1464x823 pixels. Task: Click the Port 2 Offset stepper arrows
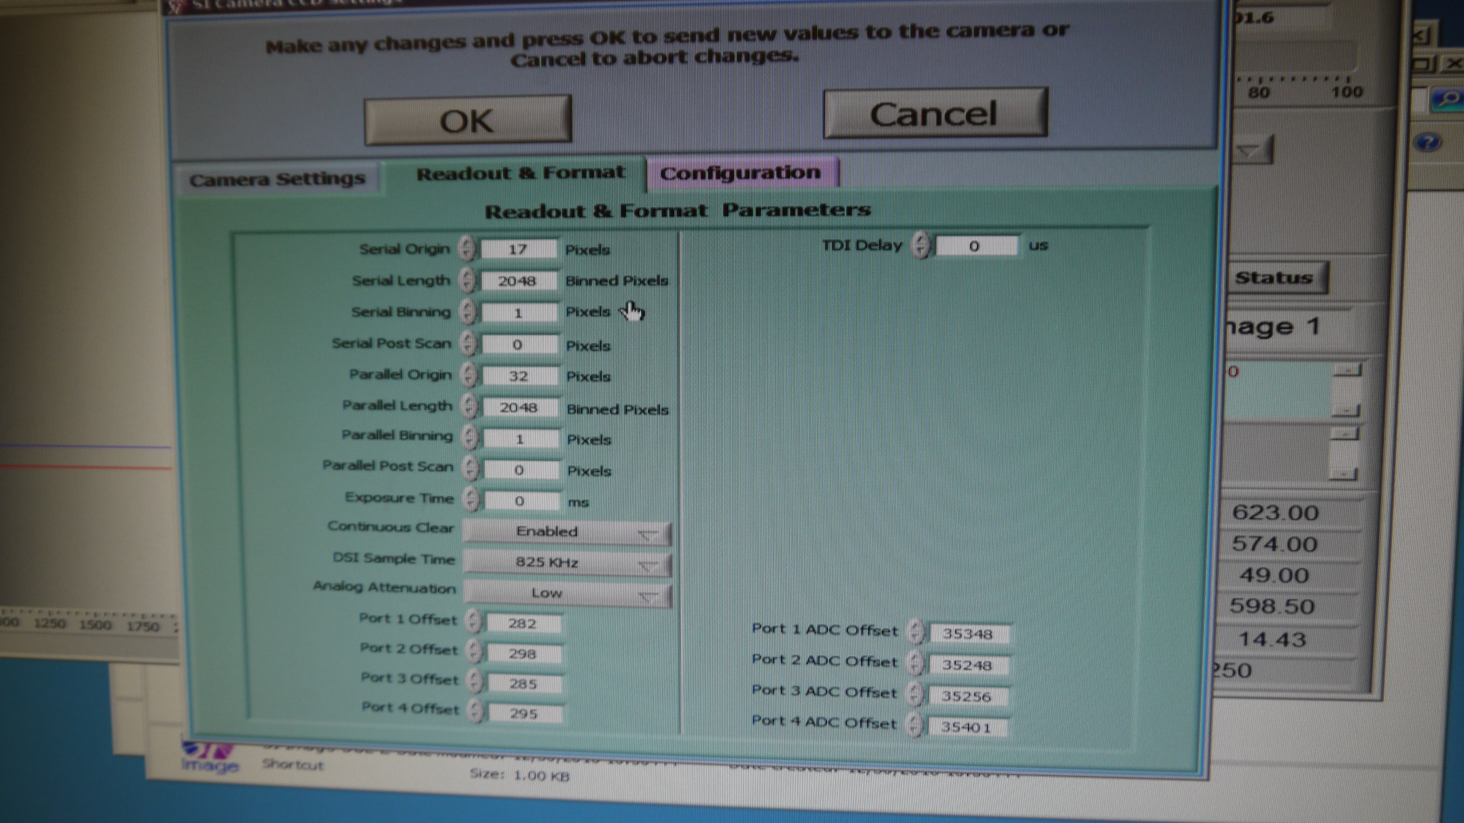[x=474, y=652]
